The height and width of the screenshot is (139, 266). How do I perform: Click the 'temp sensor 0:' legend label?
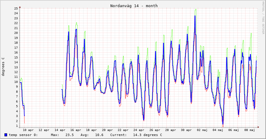[x=23, y=135]
